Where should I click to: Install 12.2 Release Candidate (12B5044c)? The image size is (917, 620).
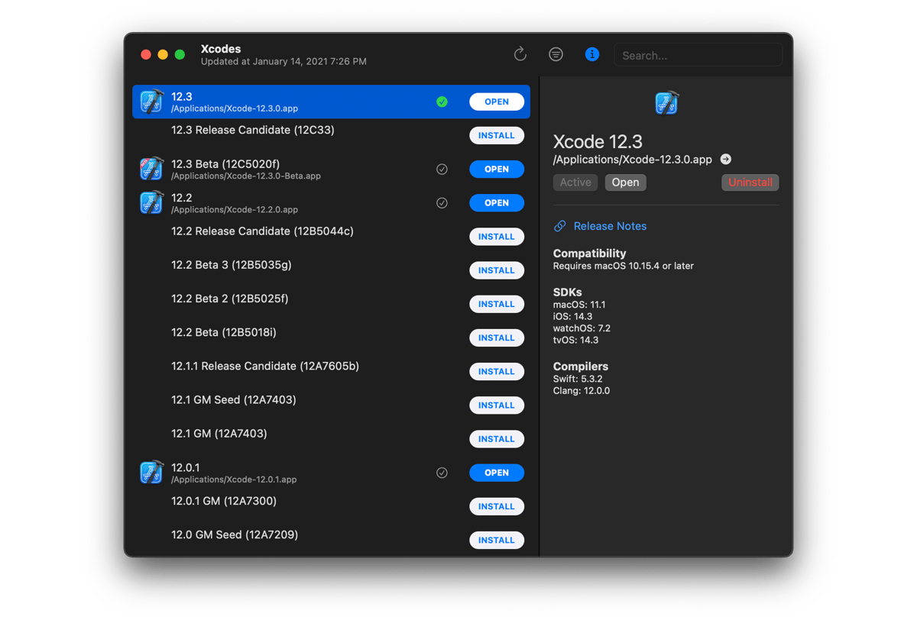[497, 237]
